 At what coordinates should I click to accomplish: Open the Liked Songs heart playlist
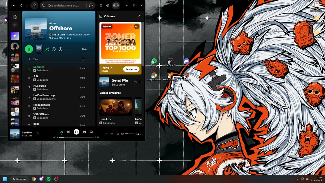coord(15,36)
